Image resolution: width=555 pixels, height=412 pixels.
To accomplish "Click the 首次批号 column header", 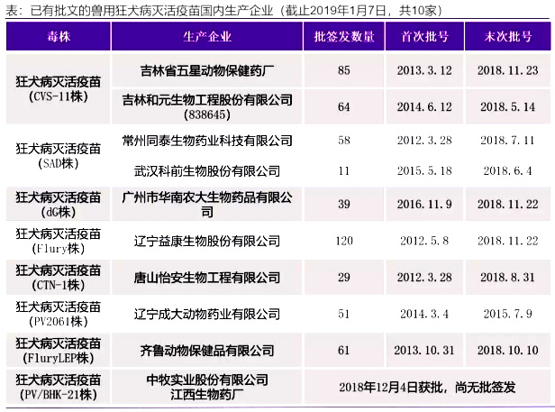I will coord(424,36).
